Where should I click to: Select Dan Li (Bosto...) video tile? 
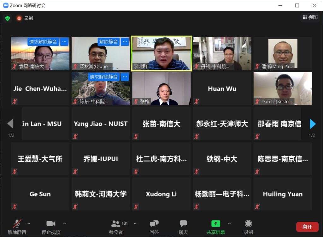(x=283, y=89)
